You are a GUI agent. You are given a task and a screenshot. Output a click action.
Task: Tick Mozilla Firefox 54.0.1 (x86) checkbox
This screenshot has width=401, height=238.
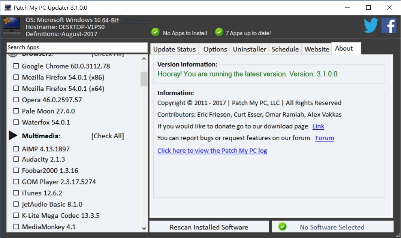pyautogui.click(x=16, y=77)
